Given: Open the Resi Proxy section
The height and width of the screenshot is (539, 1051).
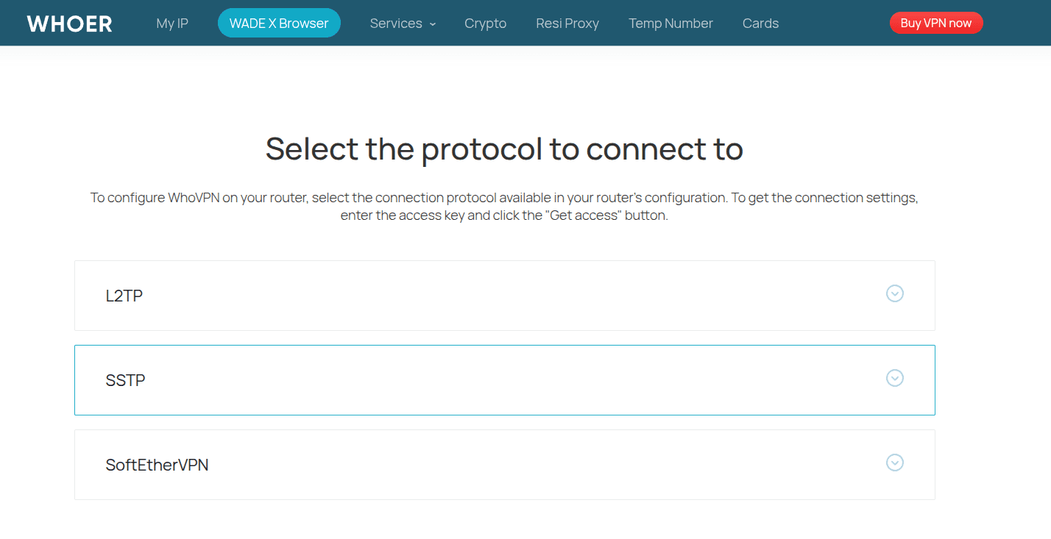Looking at the screenshot, I should (x=567, y=24).
